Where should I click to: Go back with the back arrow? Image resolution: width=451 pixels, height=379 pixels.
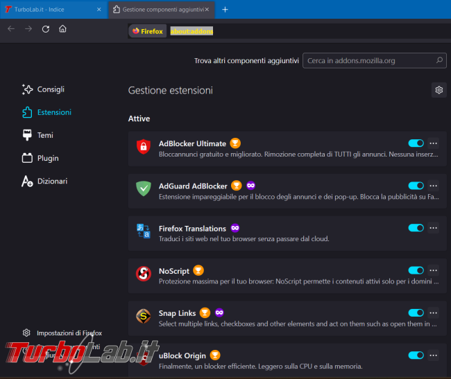(x=11, y=28)
